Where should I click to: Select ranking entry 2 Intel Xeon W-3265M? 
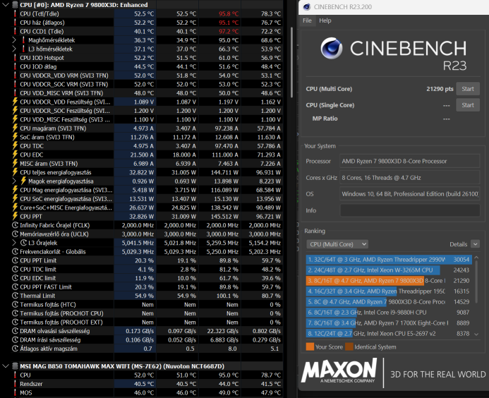[x=389, y=270]
